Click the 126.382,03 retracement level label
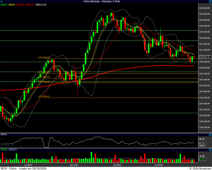 click(x=44, y=77)
